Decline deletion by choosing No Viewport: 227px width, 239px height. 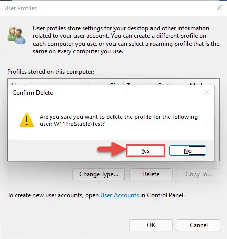(x=187, y=151)
